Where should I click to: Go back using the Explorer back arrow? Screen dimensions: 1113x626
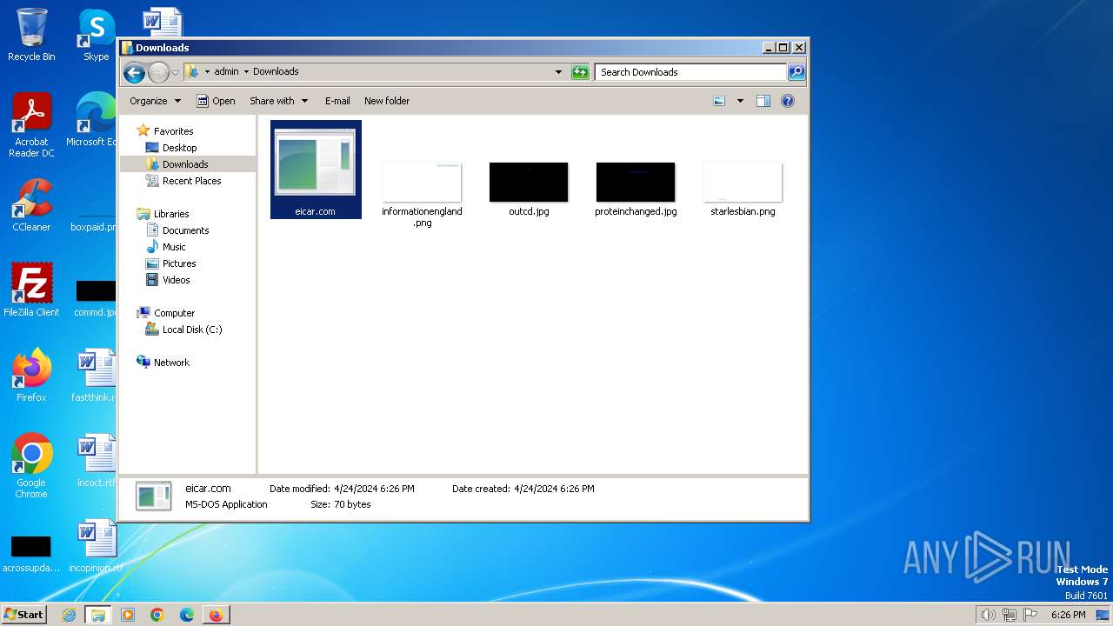click(134, 72)
